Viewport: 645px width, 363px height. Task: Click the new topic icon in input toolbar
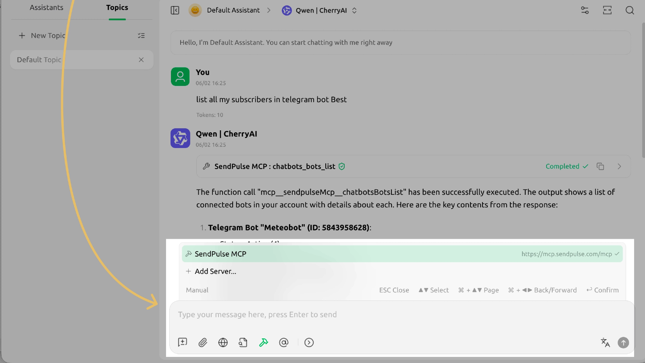coord(183,342)
